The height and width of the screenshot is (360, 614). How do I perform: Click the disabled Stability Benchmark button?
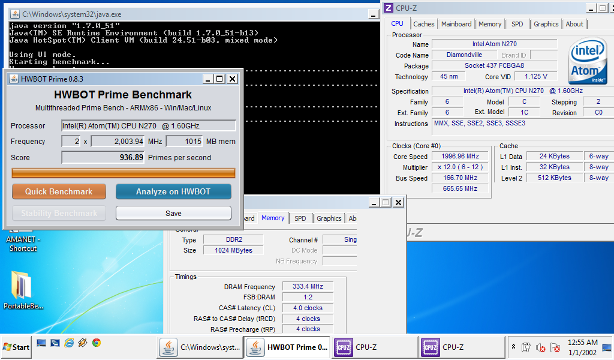pos(59,213)
